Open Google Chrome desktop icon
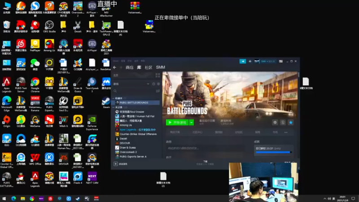This screenshot has height=202, width=359. [35, 85]
